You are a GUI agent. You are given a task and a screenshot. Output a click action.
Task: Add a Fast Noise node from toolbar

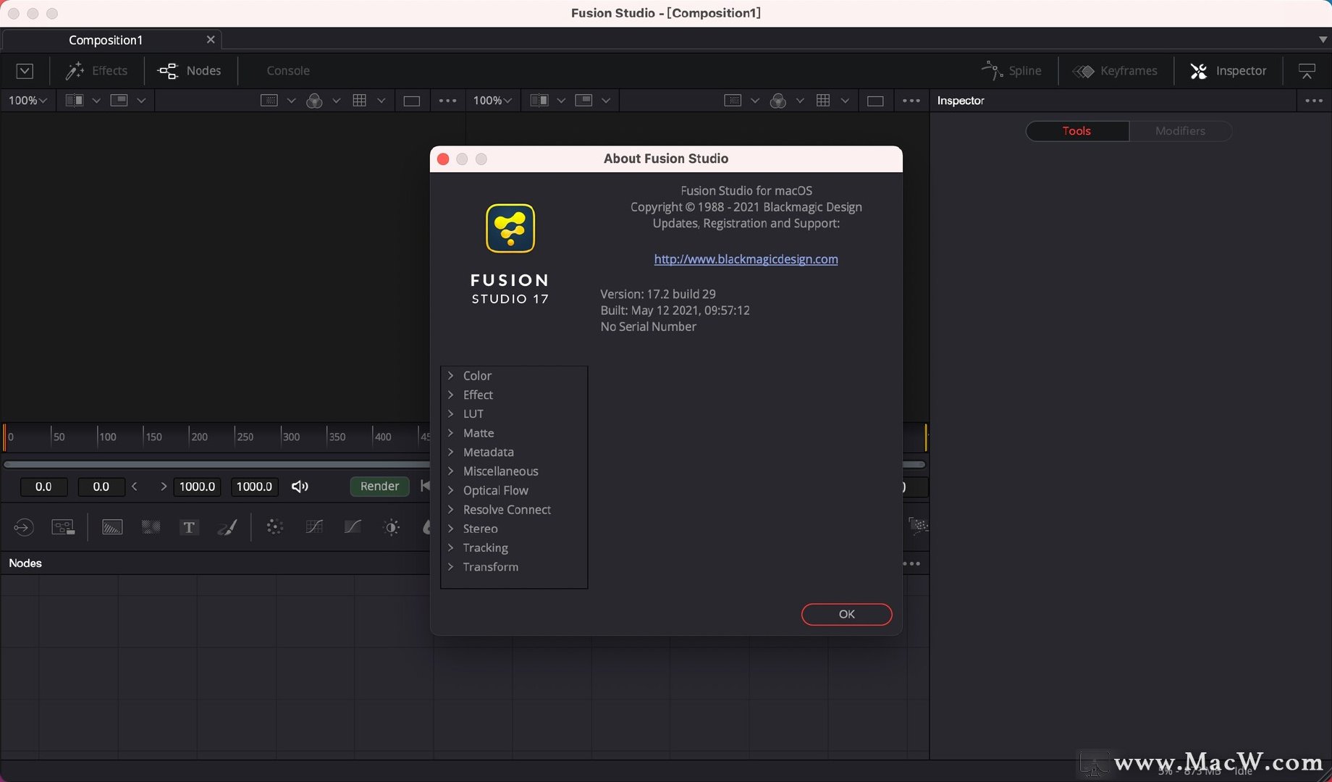[x=151, y=527]
